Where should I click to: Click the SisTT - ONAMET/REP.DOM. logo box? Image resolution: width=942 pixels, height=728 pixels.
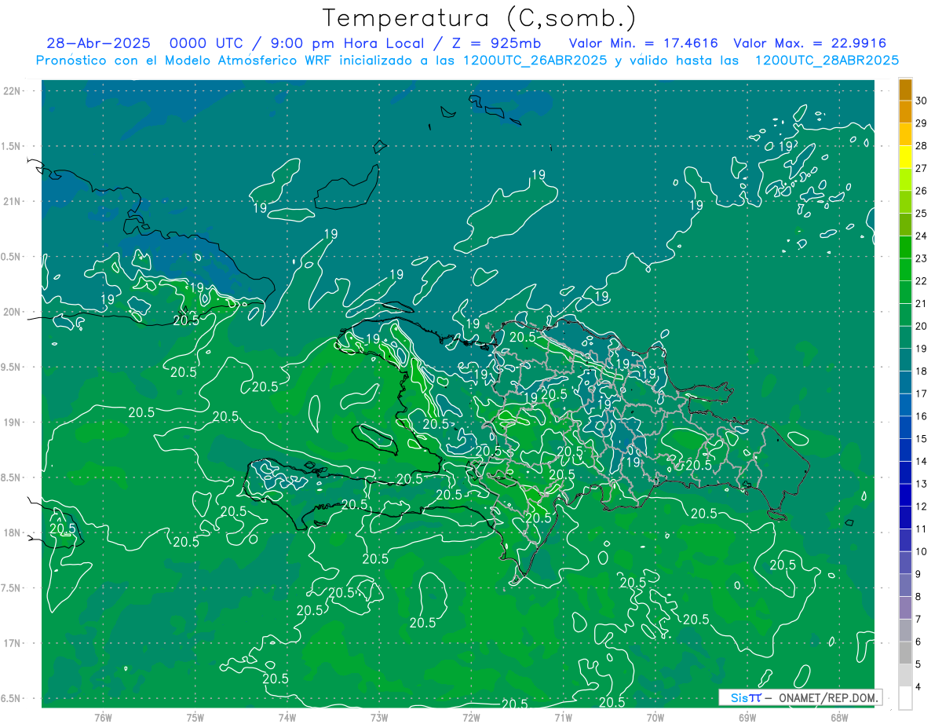[800, 697]
